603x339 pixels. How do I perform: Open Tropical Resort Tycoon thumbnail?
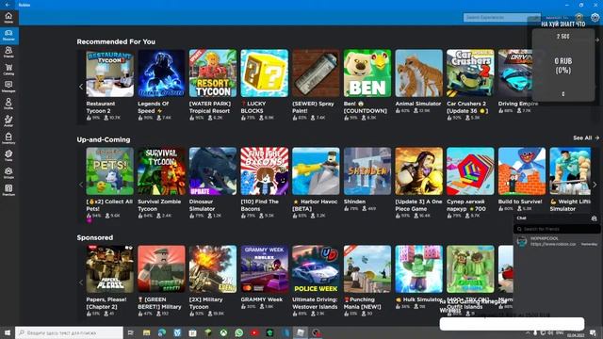(213, 73)
